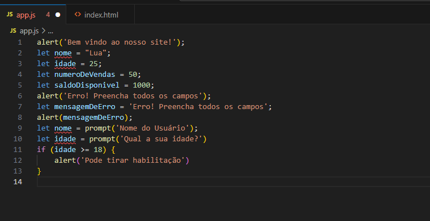
Task: Click the closing brace on line 13
Action: pyautogui.click(x=39, y=171)
